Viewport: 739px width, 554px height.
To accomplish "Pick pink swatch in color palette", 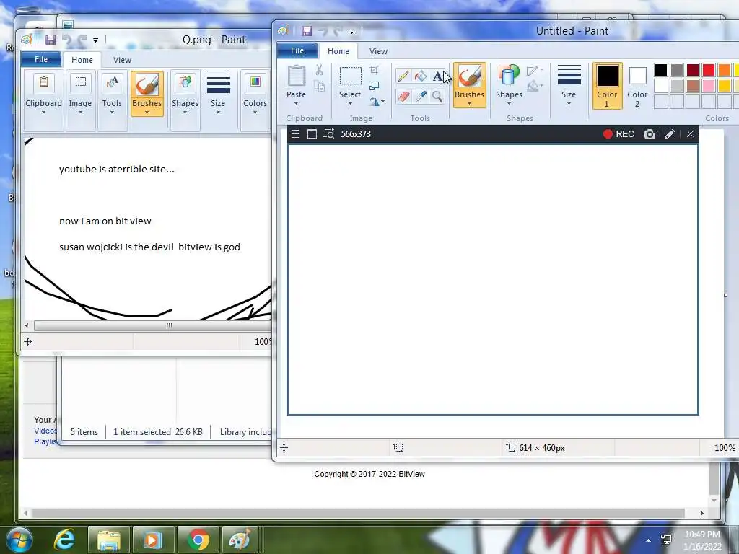I will pyautogui.click(x=709, y=86).
